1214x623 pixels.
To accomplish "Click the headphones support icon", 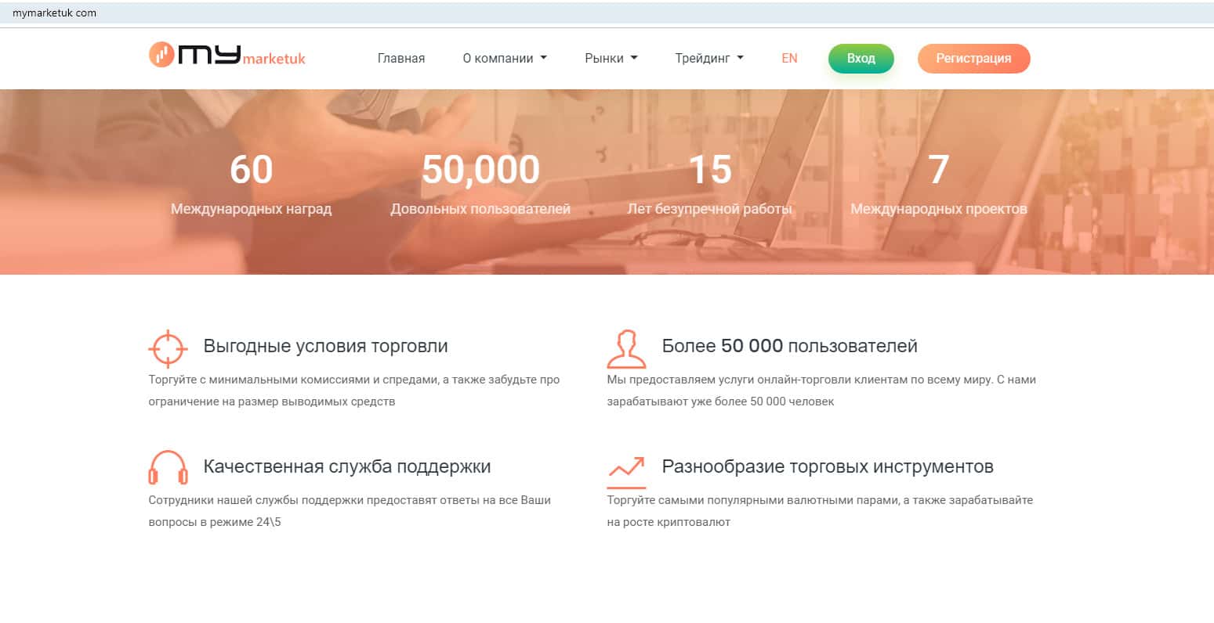I will [x=168, y=467].
